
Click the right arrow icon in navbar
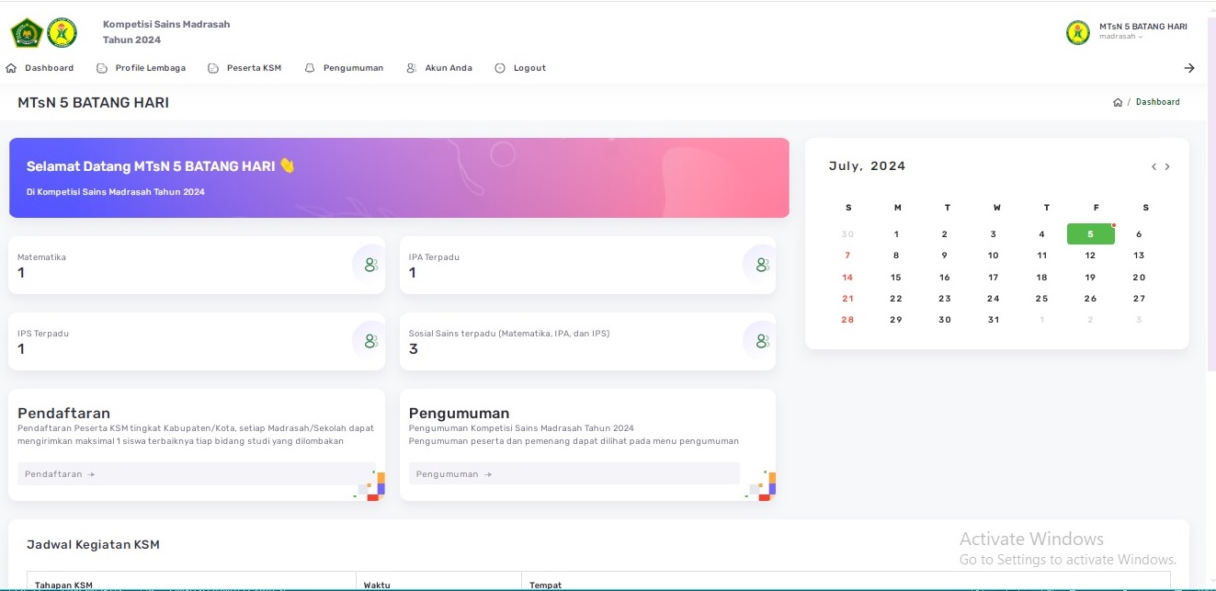pyautogui.click(x=1189, y=68)
